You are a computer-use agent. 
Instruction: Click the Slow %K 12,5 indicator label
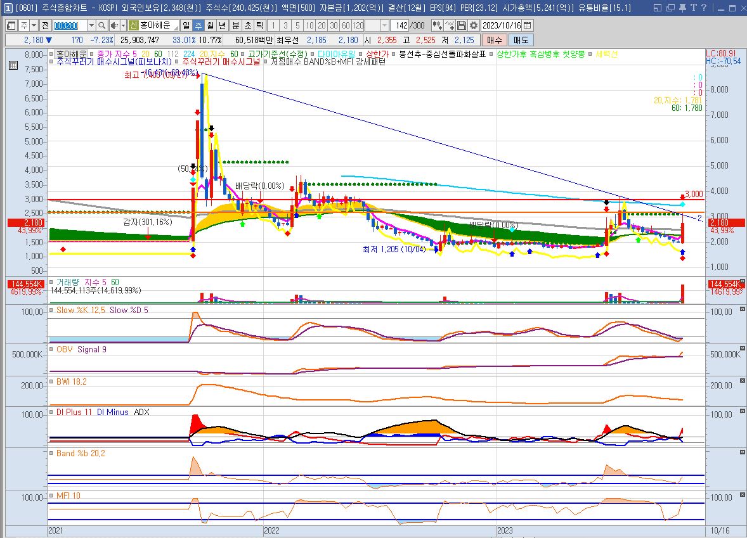pyautogui.click(x=81, y=310)
